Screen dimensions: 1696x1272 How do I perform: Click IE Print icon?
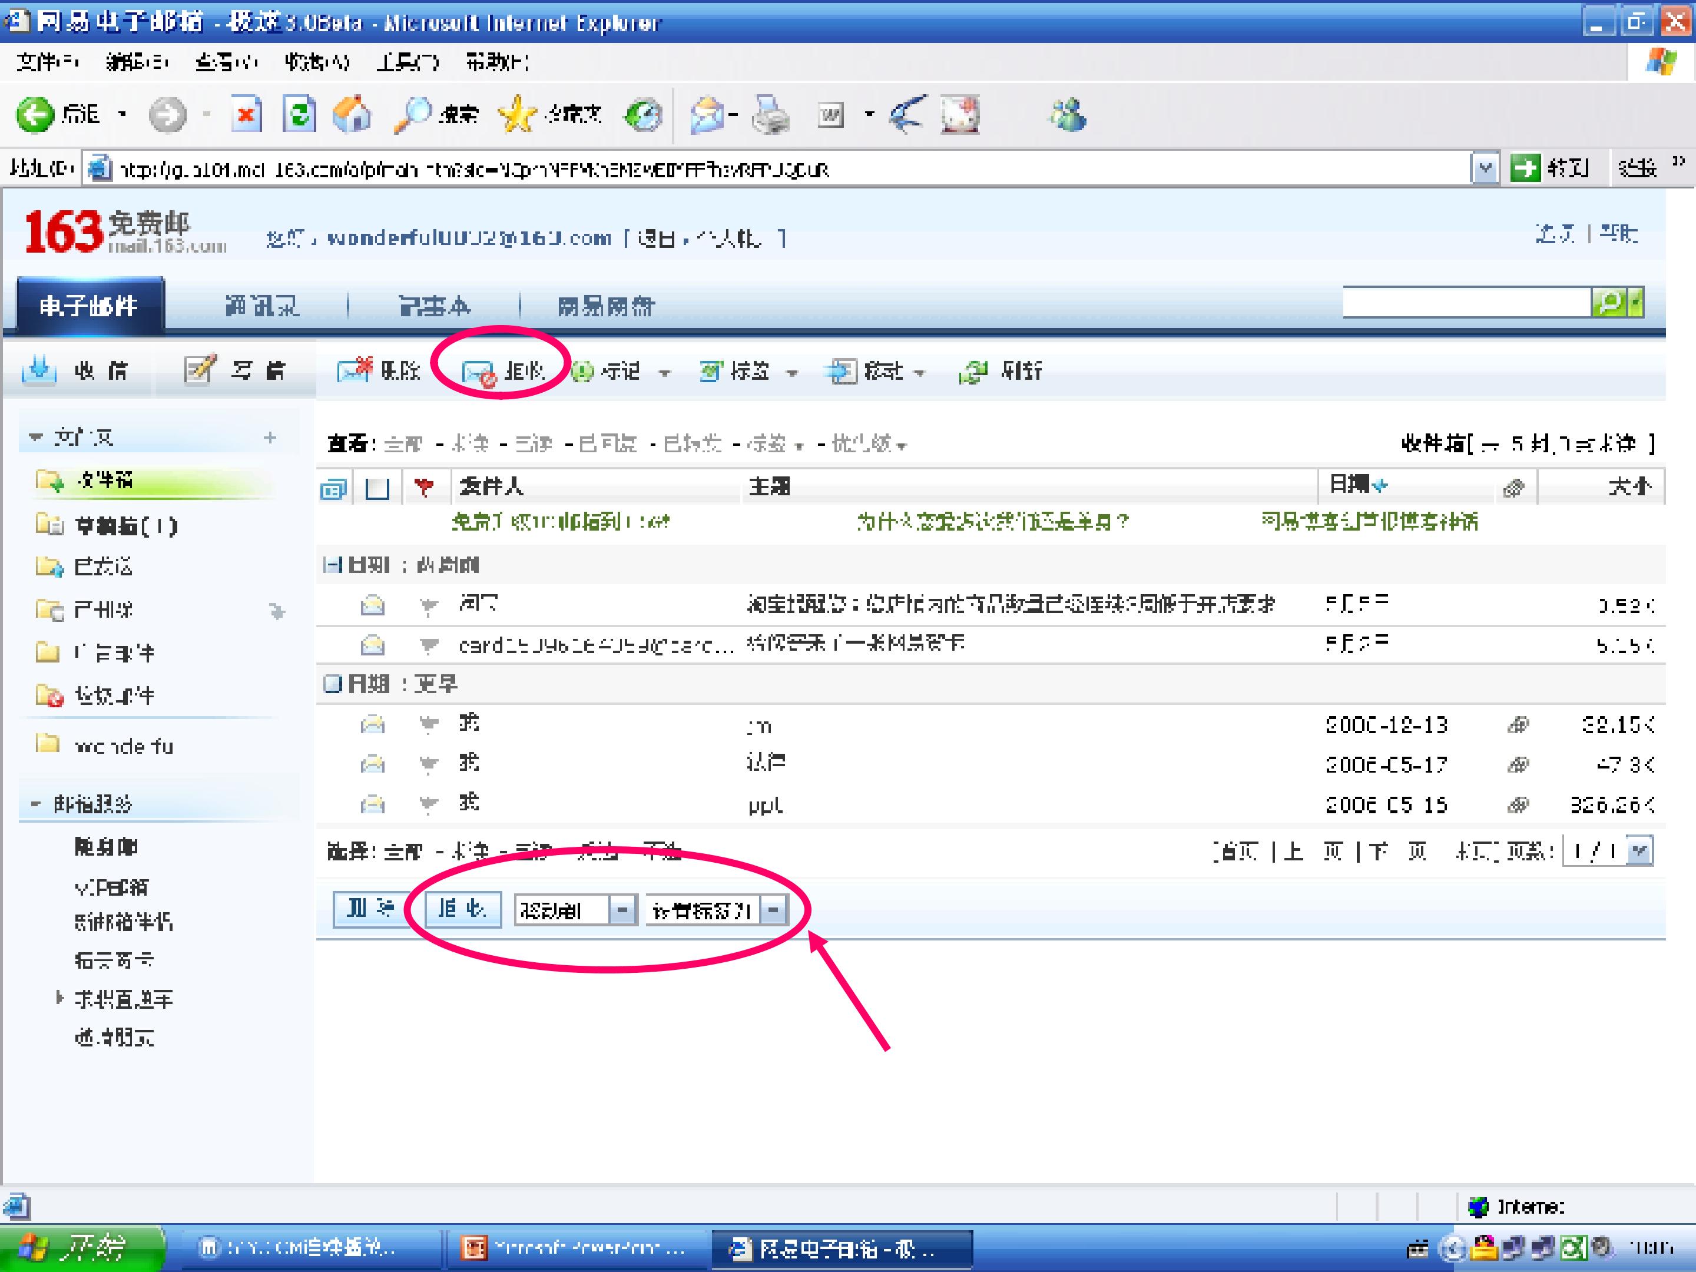coord(770,116)
